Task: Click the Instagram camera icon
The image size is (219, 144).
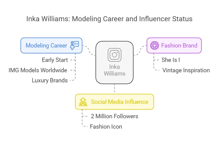Action: [114, 55]
